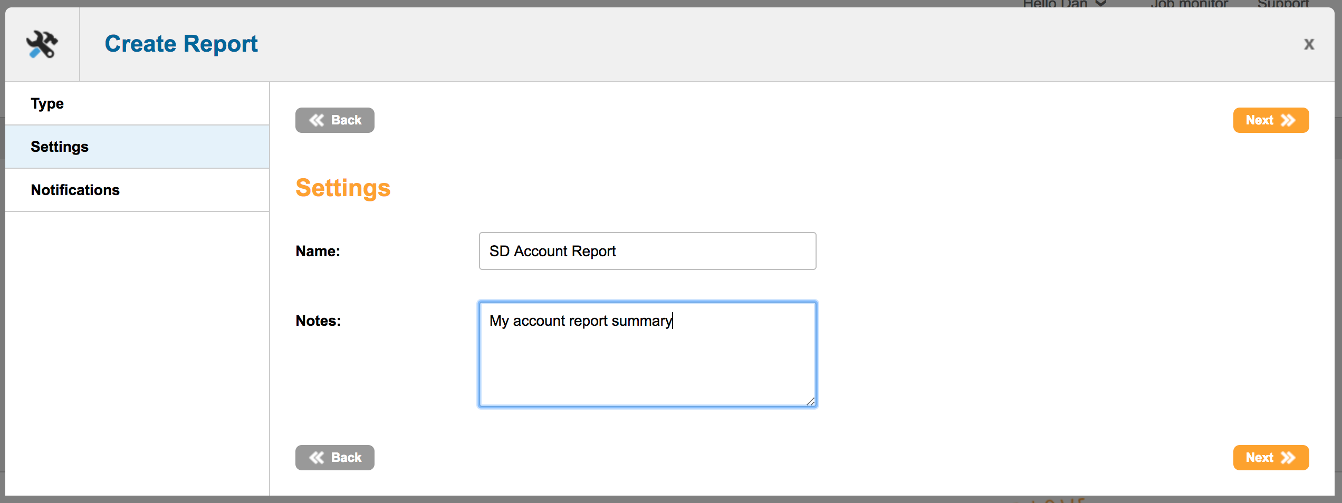Image resolution: width=1342 pixels, height=503 pixels.
Task: Close the Create Report dialog
Action: pos(1309,44)
